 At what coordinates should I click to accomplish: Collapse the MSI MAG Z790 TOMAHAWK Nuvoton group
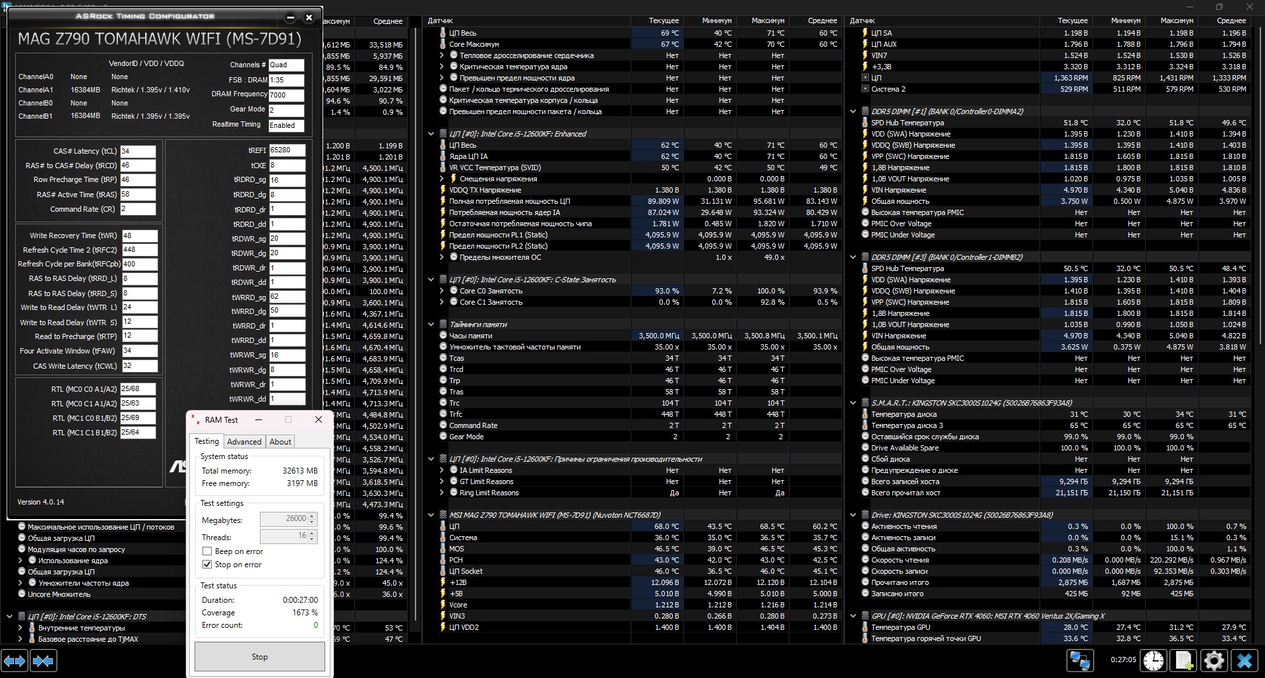pyautogui.click(x=431, y=515)
